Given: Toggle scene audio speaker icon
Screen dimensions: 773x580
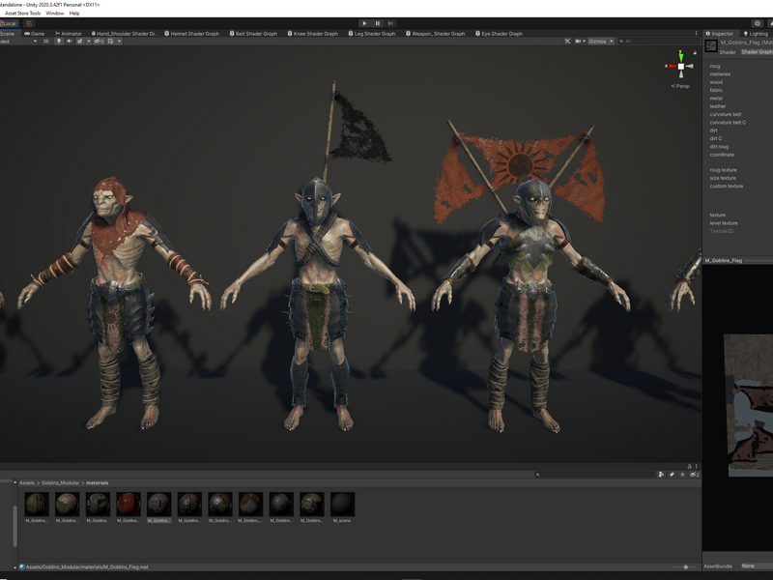Looking at the screenshot, I should [69, 42].
